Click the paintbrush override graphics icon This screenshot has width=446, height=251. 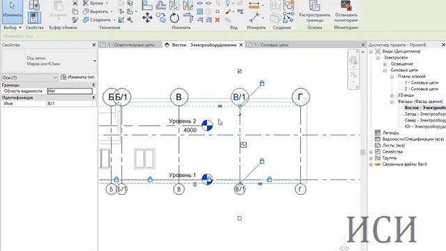(x=228, y=12)
